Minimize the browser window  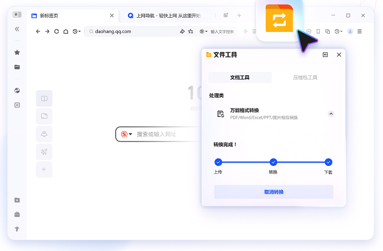(333, 15)
